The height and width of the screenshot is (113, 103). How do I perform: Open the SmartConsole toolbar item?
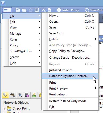pos(94,10)
